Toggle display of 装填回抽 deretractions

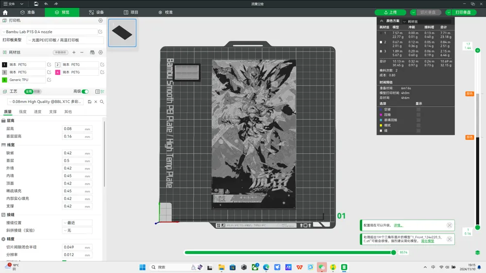(x=418, y=120)
